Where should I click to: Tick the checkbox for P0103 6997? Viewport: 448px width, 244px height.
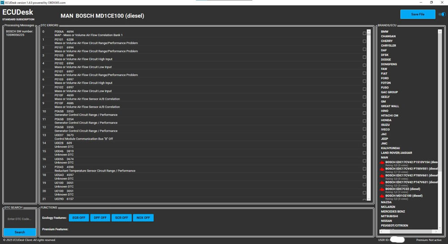click(x=364, y=81)
